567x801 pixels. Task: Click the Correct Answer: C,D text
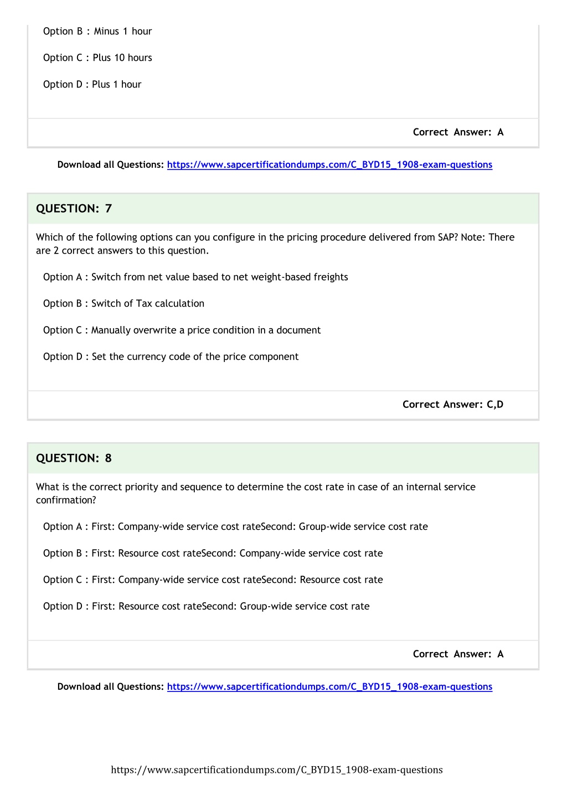(453, 404)
